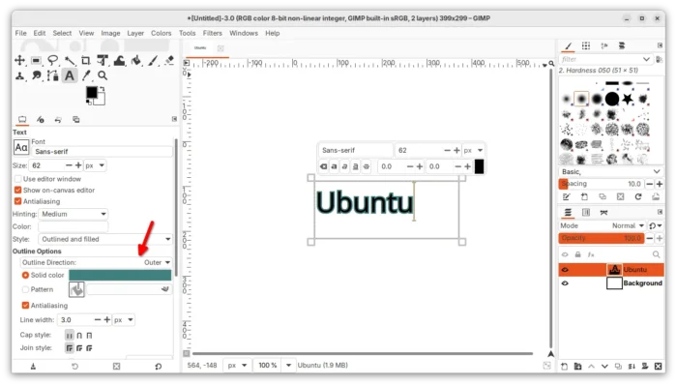Select the Move tool
Screen dimensions: 677x386
tap(20, 60)
